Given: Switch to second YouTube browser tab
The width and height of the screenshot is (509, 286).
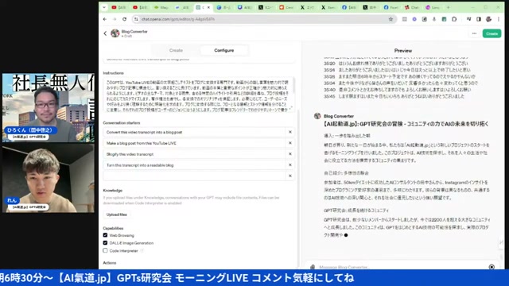Looking at the screenshot, I should pyautogui.click(x=140, y=7).
